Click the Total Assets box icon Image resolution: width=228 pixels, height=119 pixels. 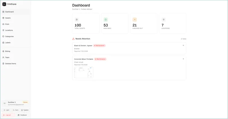(77, 20)
